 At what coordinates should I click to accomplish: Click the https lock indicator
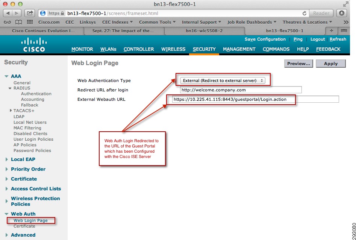coord(56,13)
